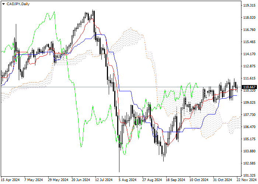Open the chart menu triangle beside CADJPY

point(3,4)
